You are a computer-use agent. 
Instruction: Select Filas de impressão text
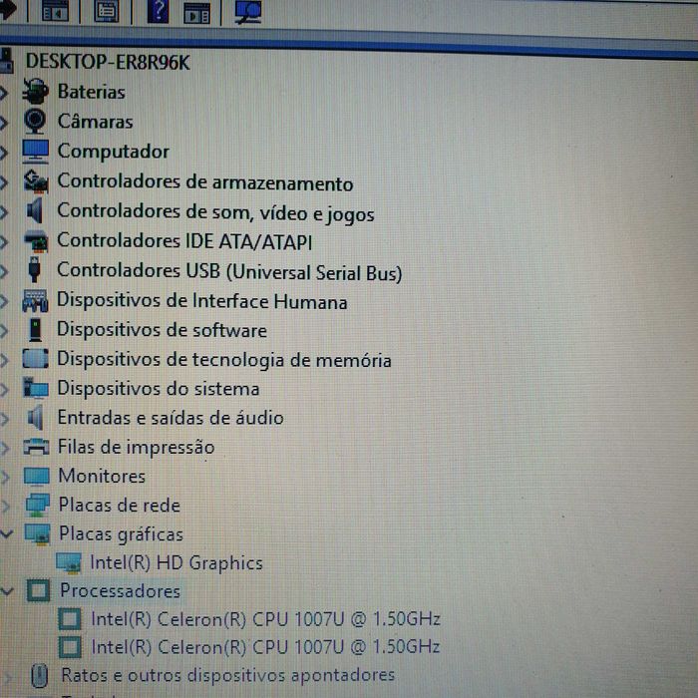(x=137, y=447)
